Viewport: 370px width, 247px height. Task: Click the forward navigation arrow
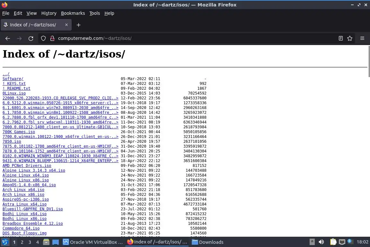[19, 38]
